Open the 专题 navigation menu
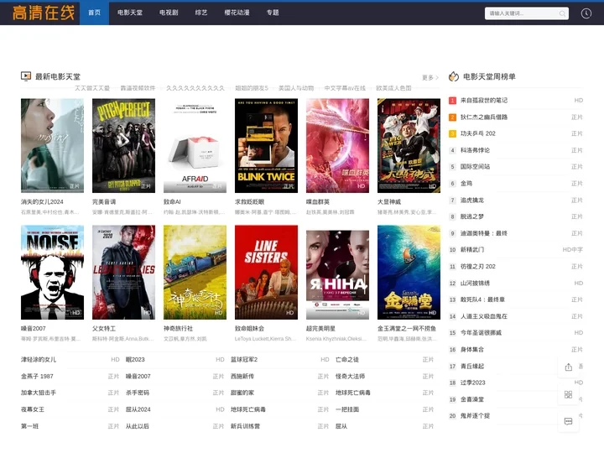The width and height of the screenshot is (604, 453). tap(273, 13)
